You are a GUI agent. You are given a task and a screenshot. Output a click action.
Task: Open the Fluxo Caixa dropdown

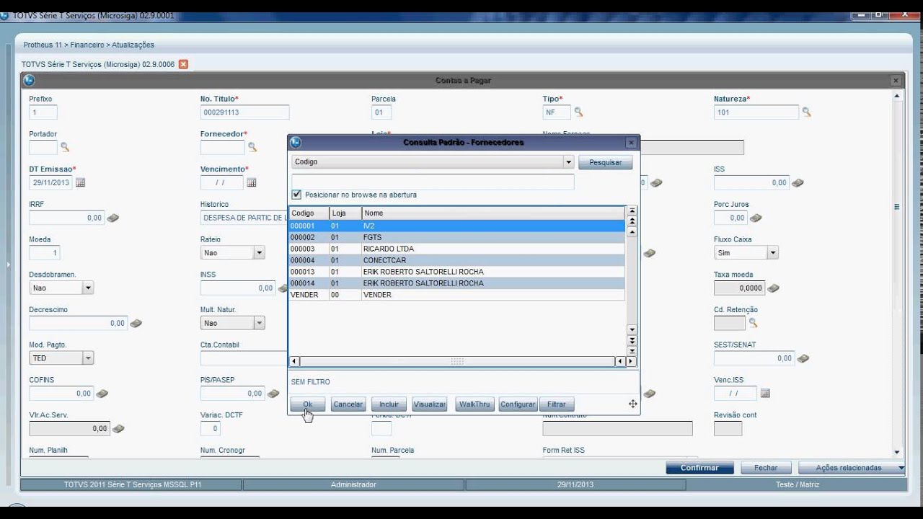pyautogui.click(x=772, y=253)
